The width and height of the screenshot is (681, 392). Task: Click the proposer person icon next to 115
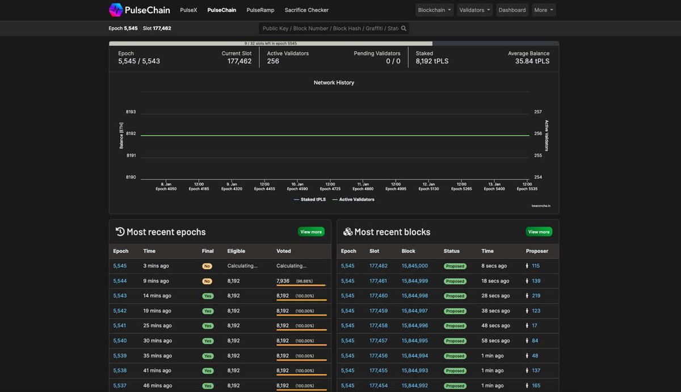click(527, 266)
